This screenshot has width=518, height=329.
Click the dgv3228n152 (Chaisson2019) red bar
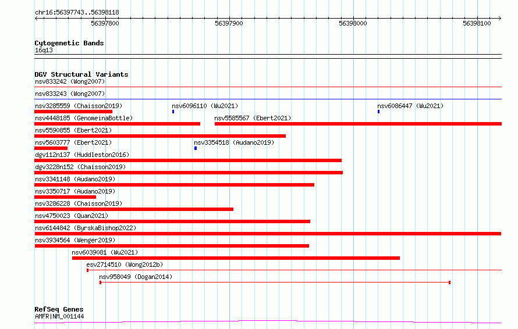(189, 173)
